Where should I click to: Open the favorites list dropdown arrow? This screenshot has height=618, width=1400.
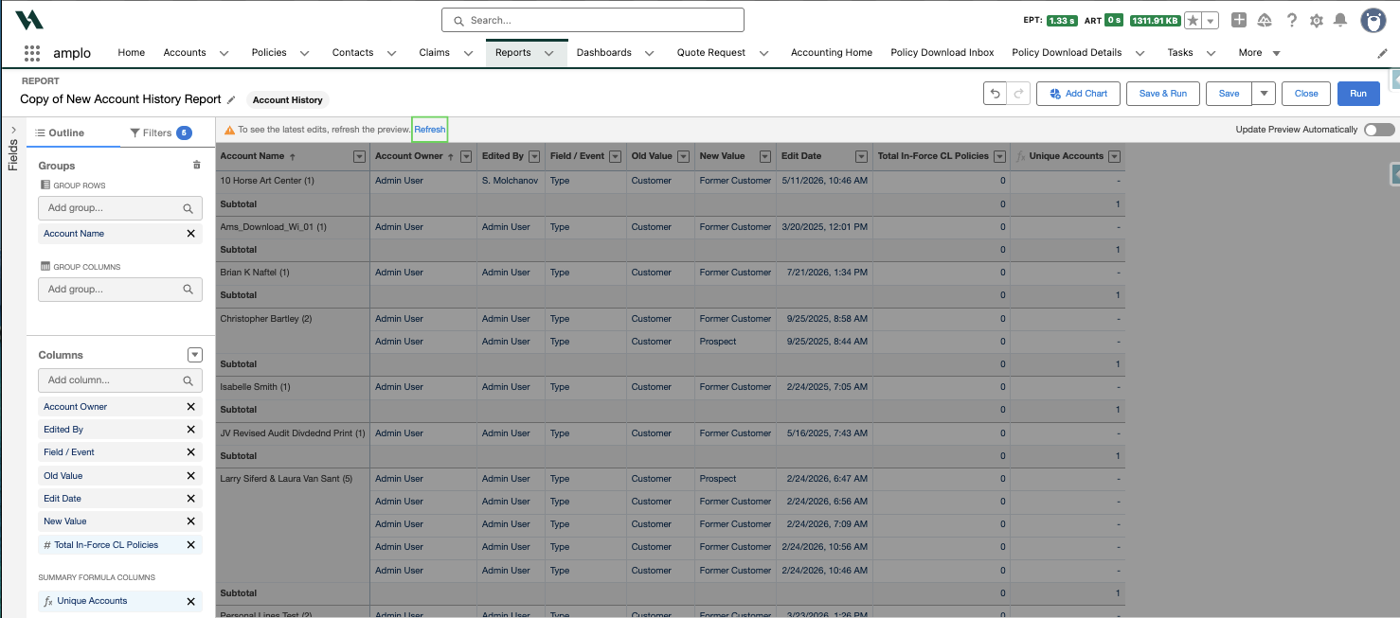tap(1211, 20)
